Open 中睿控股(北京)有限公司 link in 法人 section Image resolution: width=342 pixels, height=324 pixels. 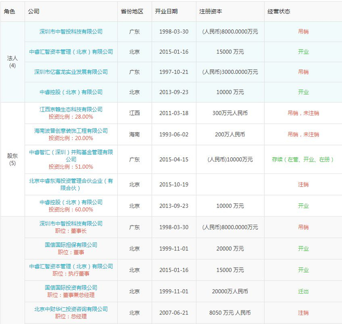coord(71,92)
